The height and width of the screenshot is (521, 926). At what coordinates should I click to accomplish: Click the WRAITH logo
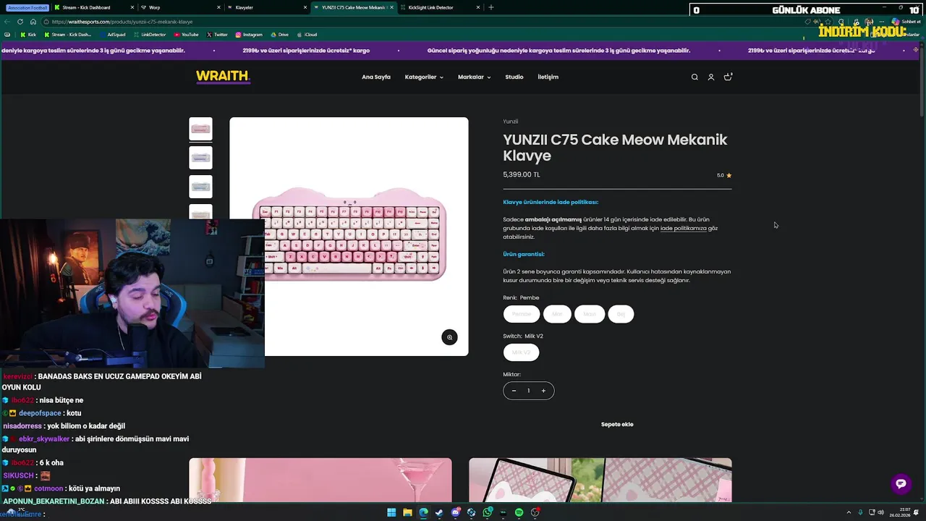click(223, 77)
